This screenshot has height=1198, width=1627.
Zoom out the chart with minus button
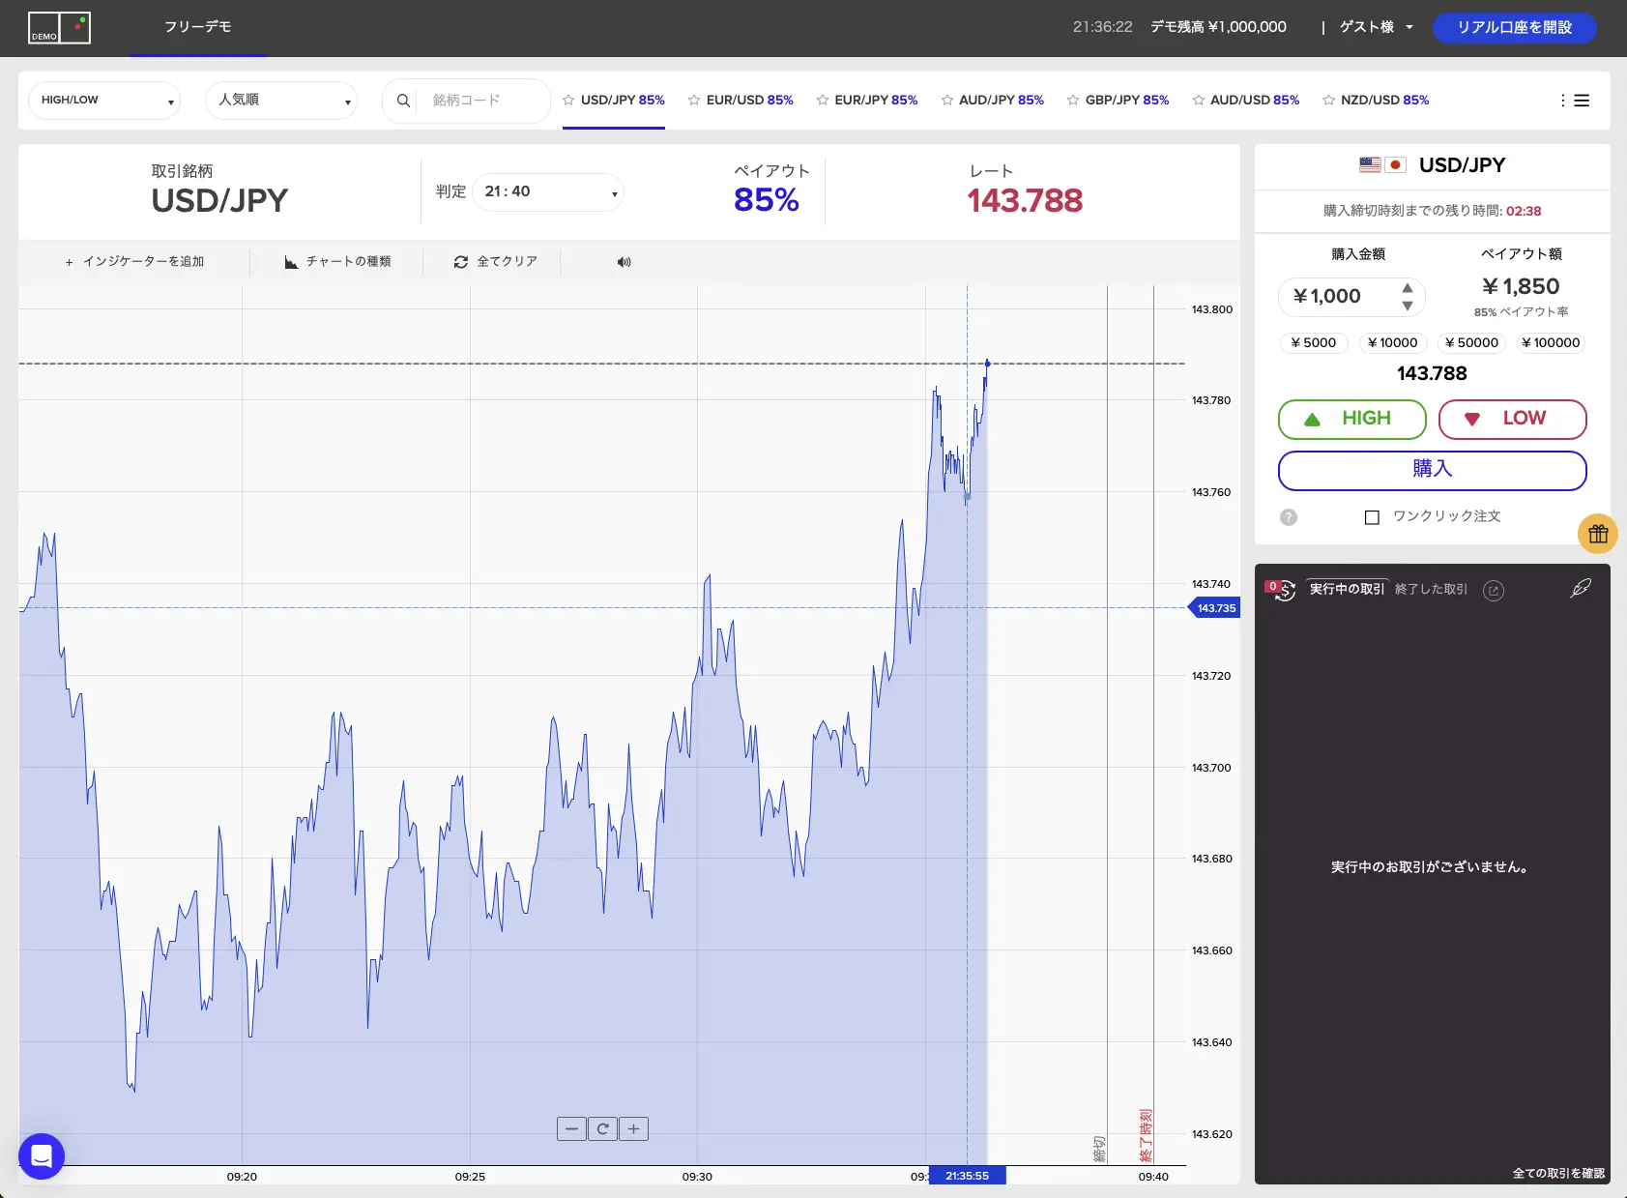coord(571,1128)
